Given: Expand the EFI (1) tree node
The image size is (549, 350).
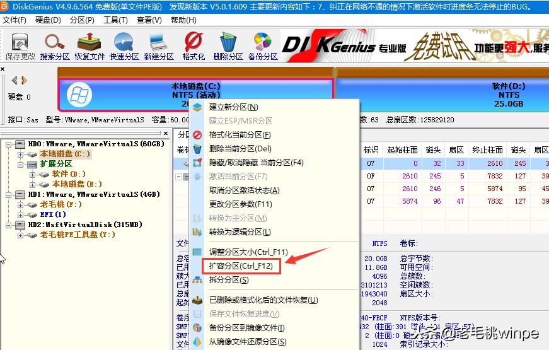Looking at the screenshot, I should point(20,215).
